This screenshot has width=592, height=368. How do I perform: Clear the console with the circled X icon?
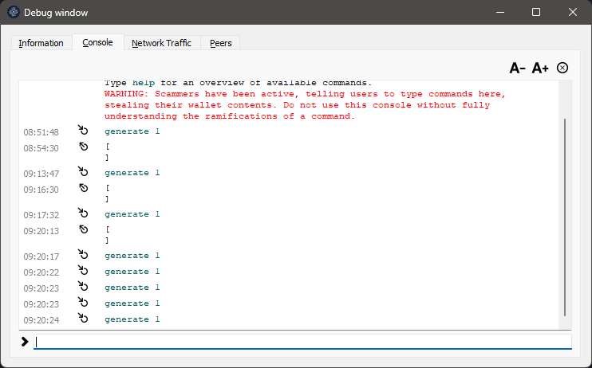click(x=562, y=68)
